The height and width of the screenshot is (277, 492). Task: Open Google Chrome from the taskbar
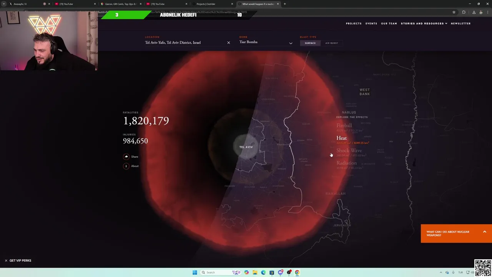click(297, 272)
